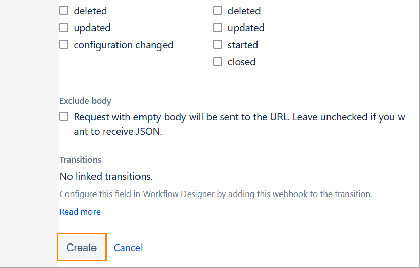Select the closed event checkbox

coord(218,62)
